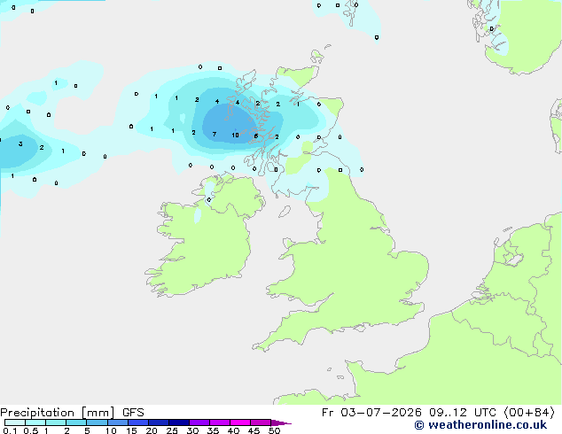Viewport: 562px width, 434px height.
Task: Click the legend scale label 0.1
Action: point(10,430)
